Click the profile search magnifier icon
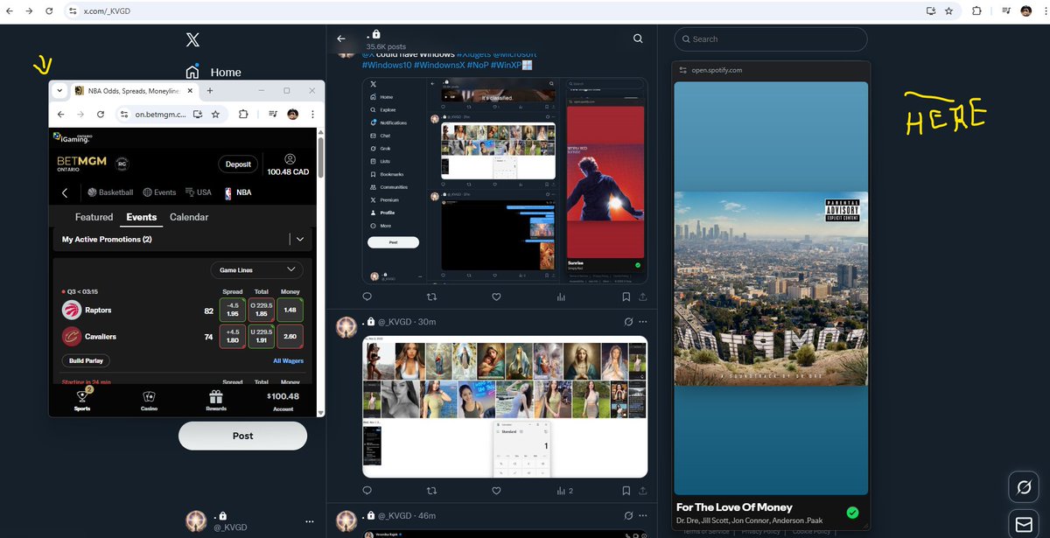This screenshot has width=1050, height=538. click(638, 38)
